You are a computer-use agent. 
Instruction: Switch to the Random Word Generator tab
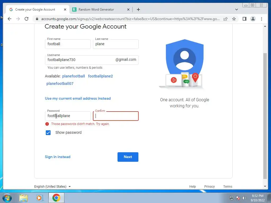(101, 10)
